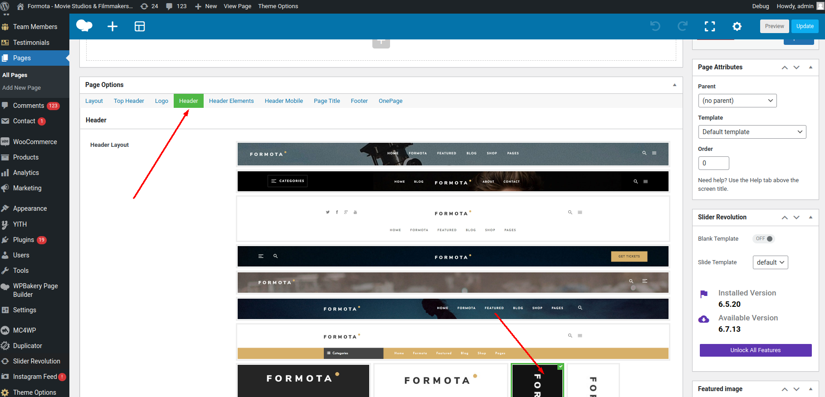Open All Pages submenu link
The image size is (825, 397).
pyautogui.click(x=15, y=75)
